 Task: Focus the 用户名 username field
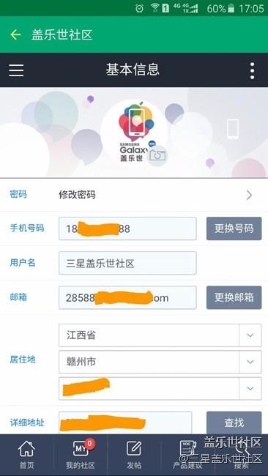(127, 263)
